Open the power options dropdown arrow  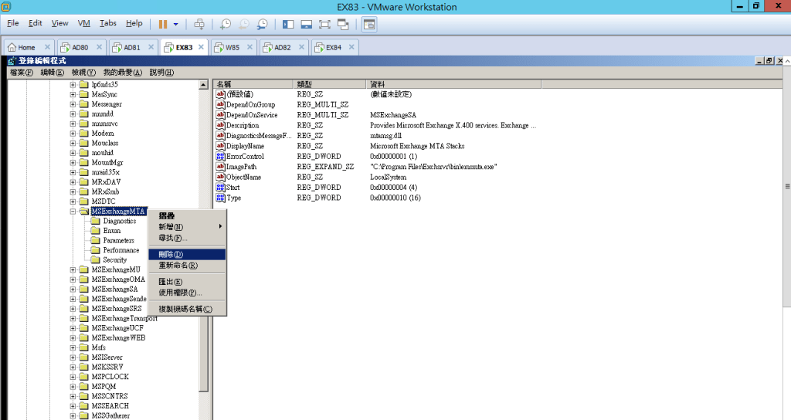coord(175,24)
